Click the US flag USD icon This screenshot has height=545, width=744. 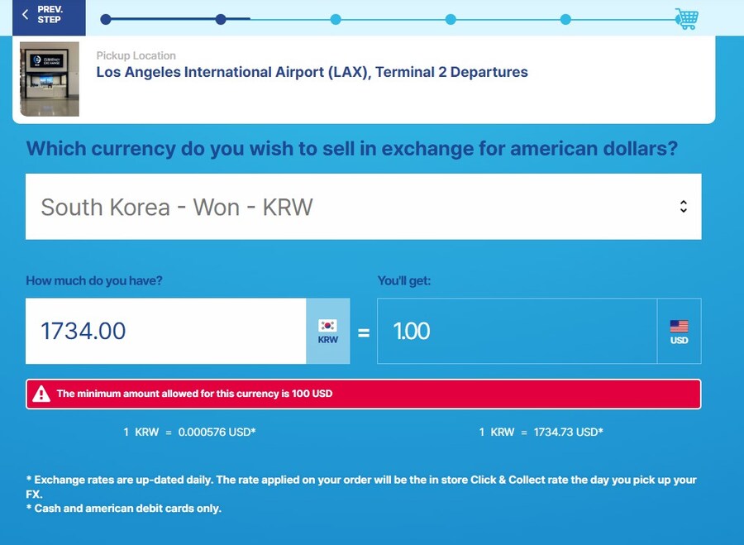(x=679, y=331)
